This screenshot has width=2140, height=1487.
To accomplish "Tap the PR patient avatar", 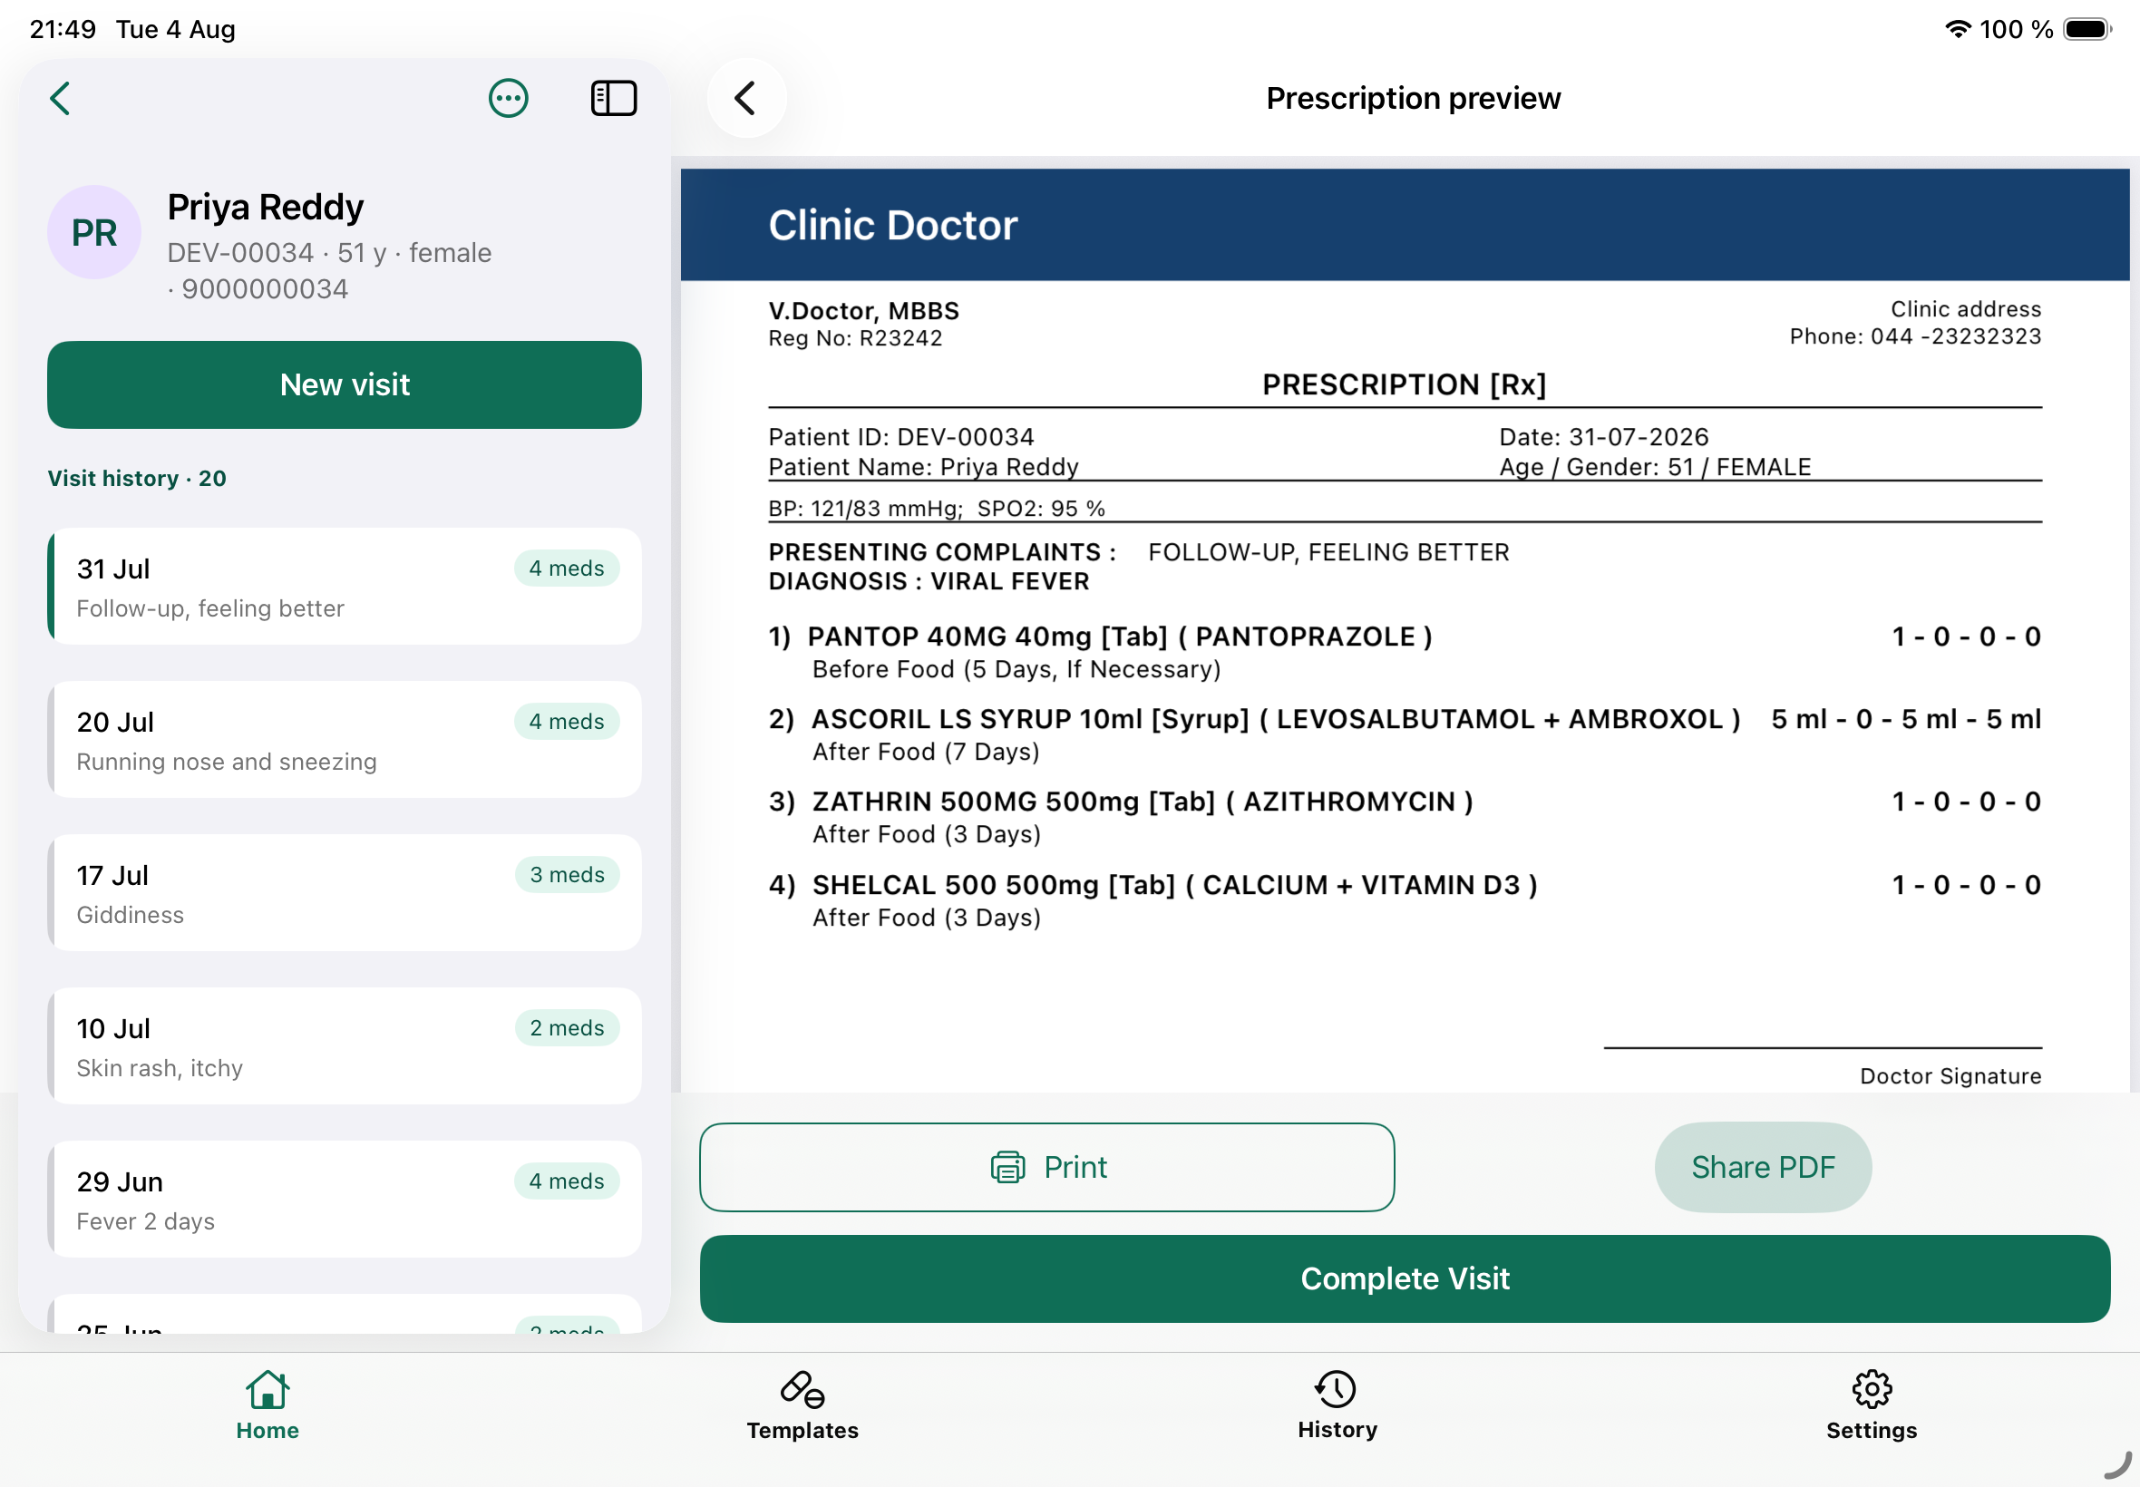I will (x=94, y=232).
